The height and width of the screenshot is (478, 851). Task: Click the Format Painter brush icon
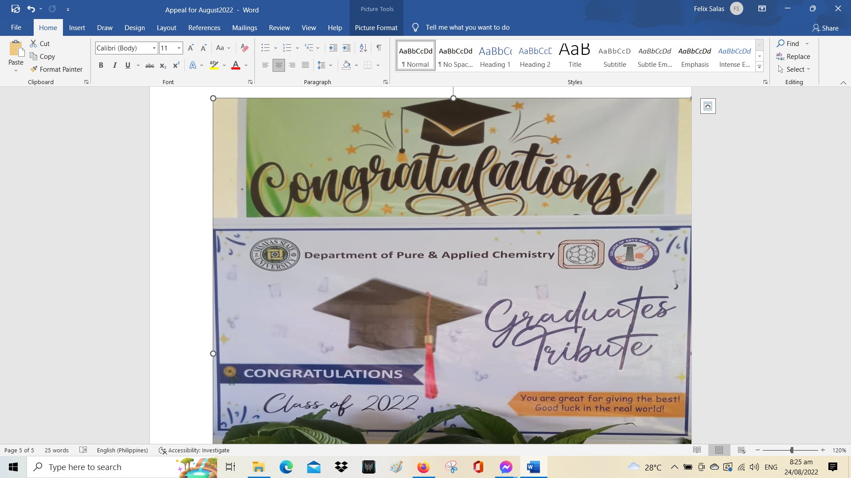coord(34,69)
